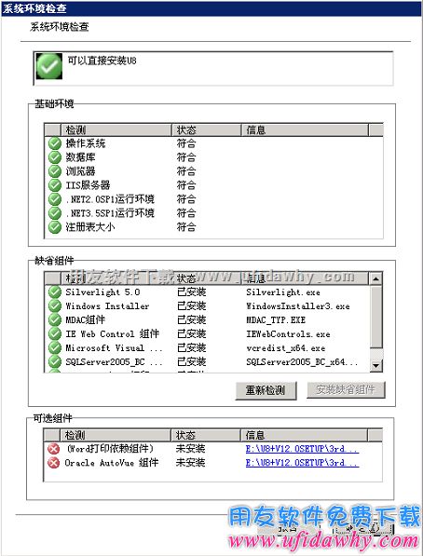Click 状态 column header in 可选组件 table
Viewport: 423px width, 556px height.
pos(206,435)
